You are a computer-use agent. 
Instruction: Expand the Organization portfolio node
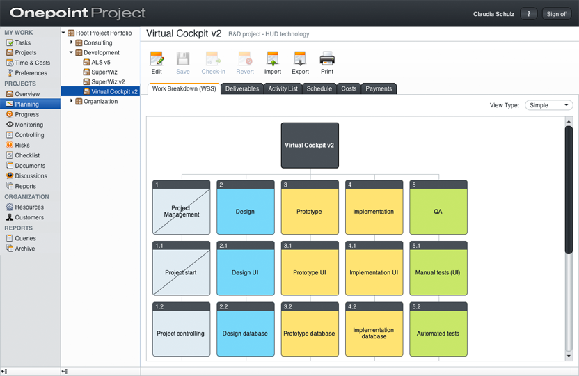pos(71,101)
